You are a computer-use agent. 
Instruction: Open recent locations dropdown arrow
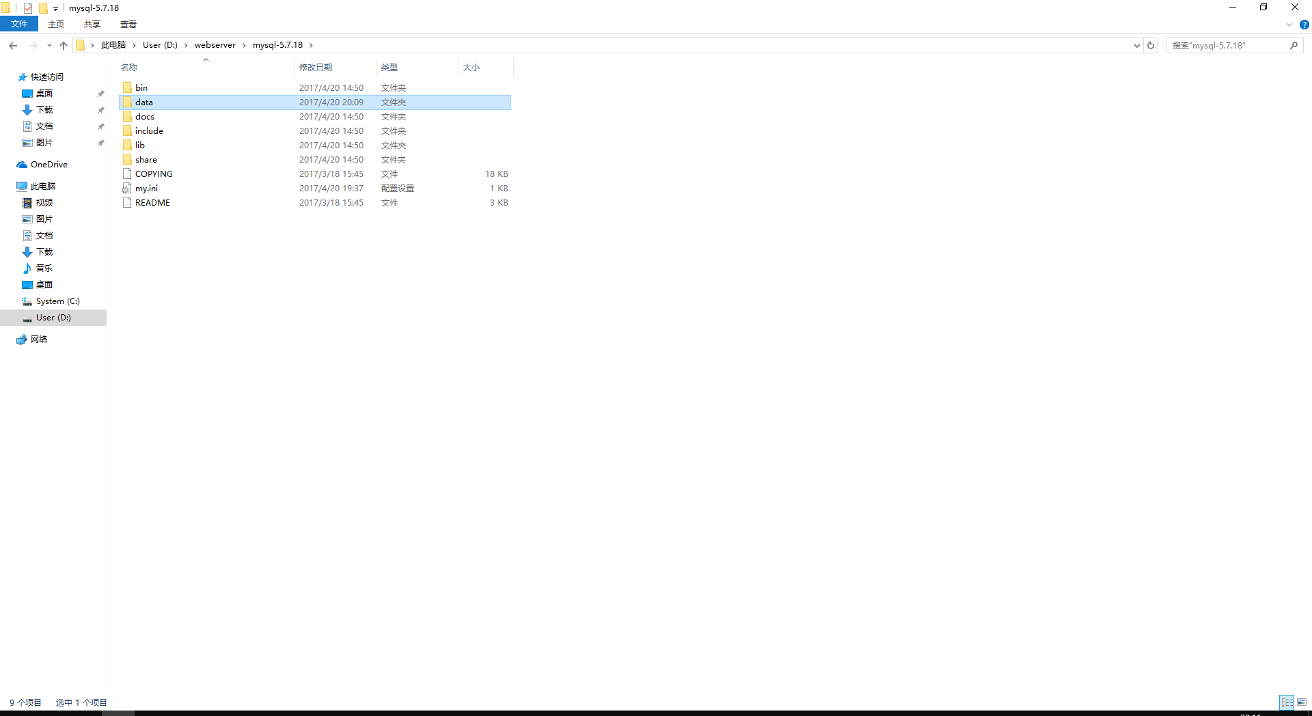(49, 45)
